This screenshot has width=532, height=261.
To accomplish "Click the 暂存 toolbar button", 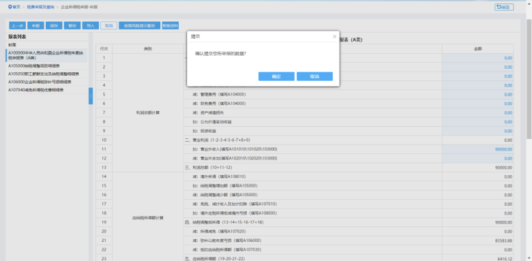I will coord(72,25).
